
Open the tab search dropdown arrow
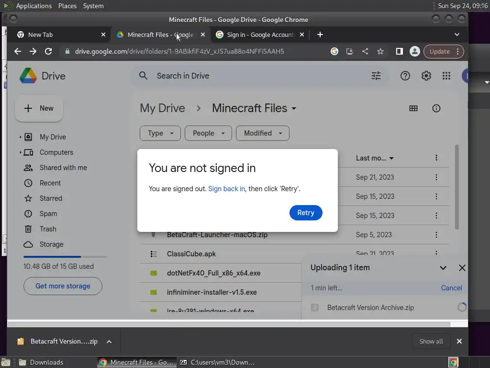457,34
